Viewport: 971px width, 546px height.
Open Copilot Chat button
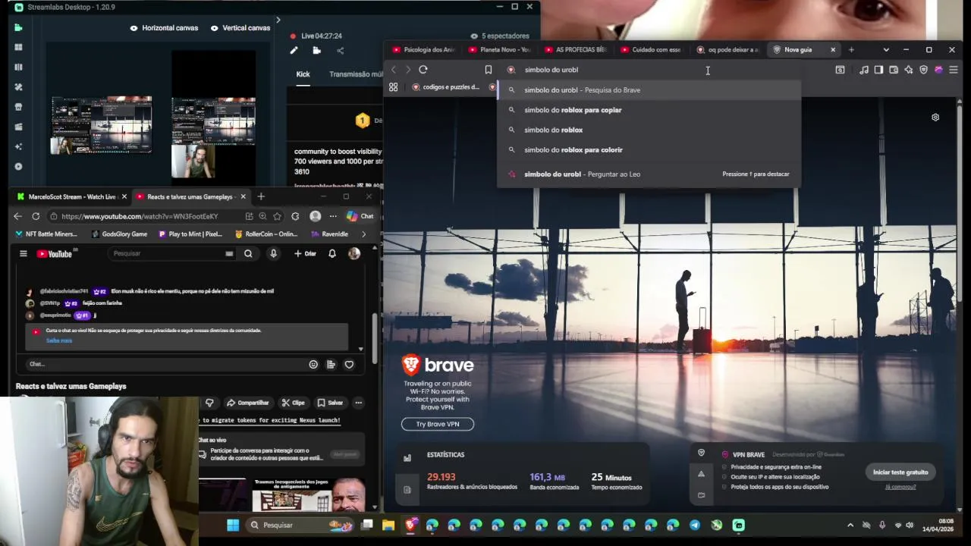[360, 216]
